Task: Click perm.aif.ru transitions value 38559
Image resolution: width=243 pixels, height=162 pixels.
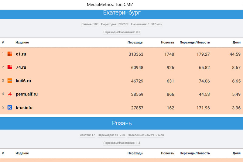Action: (x=137, y=95)
